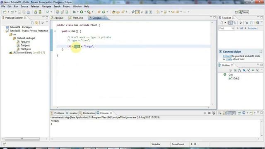Open the Refactor menu

(35, 7)
